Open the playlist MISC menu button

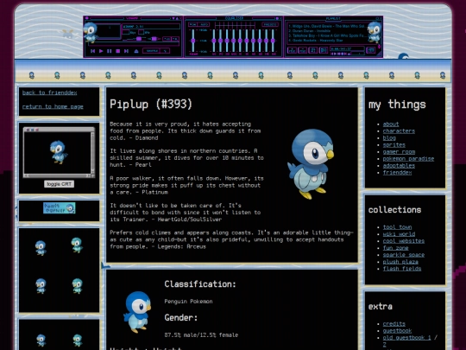pyautogui.click(x=324, y=50)
